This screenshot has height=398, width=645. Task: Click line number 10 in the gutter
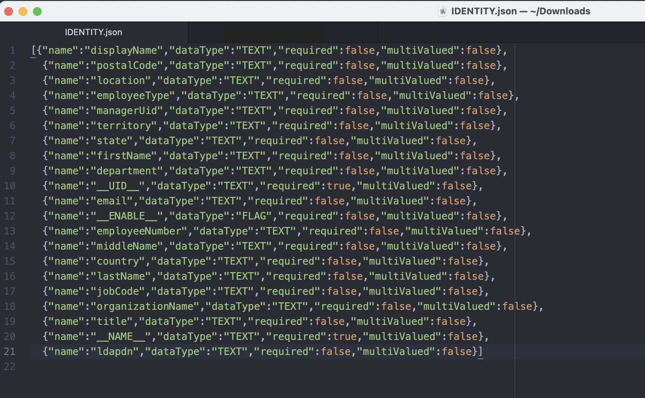click(10, 186)
